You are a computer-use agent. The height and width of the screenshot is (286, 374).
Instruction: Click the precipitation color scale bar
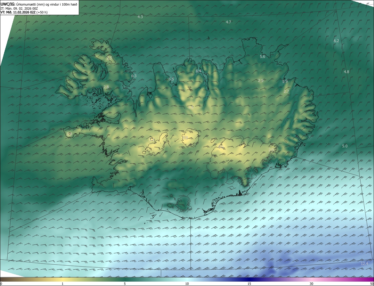point(187,279)
